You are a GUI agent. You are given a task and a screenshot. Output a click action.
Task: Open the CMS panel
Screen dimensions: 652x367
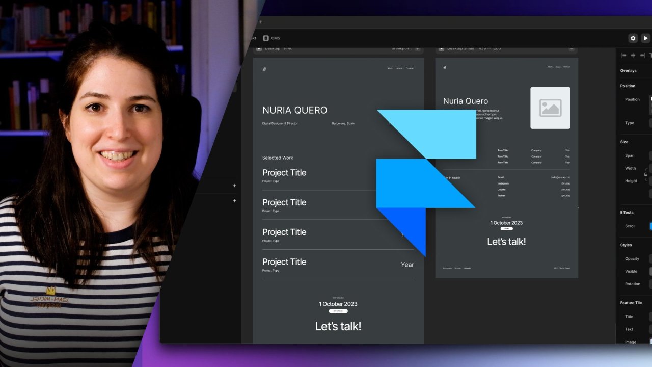pos(271,38)
